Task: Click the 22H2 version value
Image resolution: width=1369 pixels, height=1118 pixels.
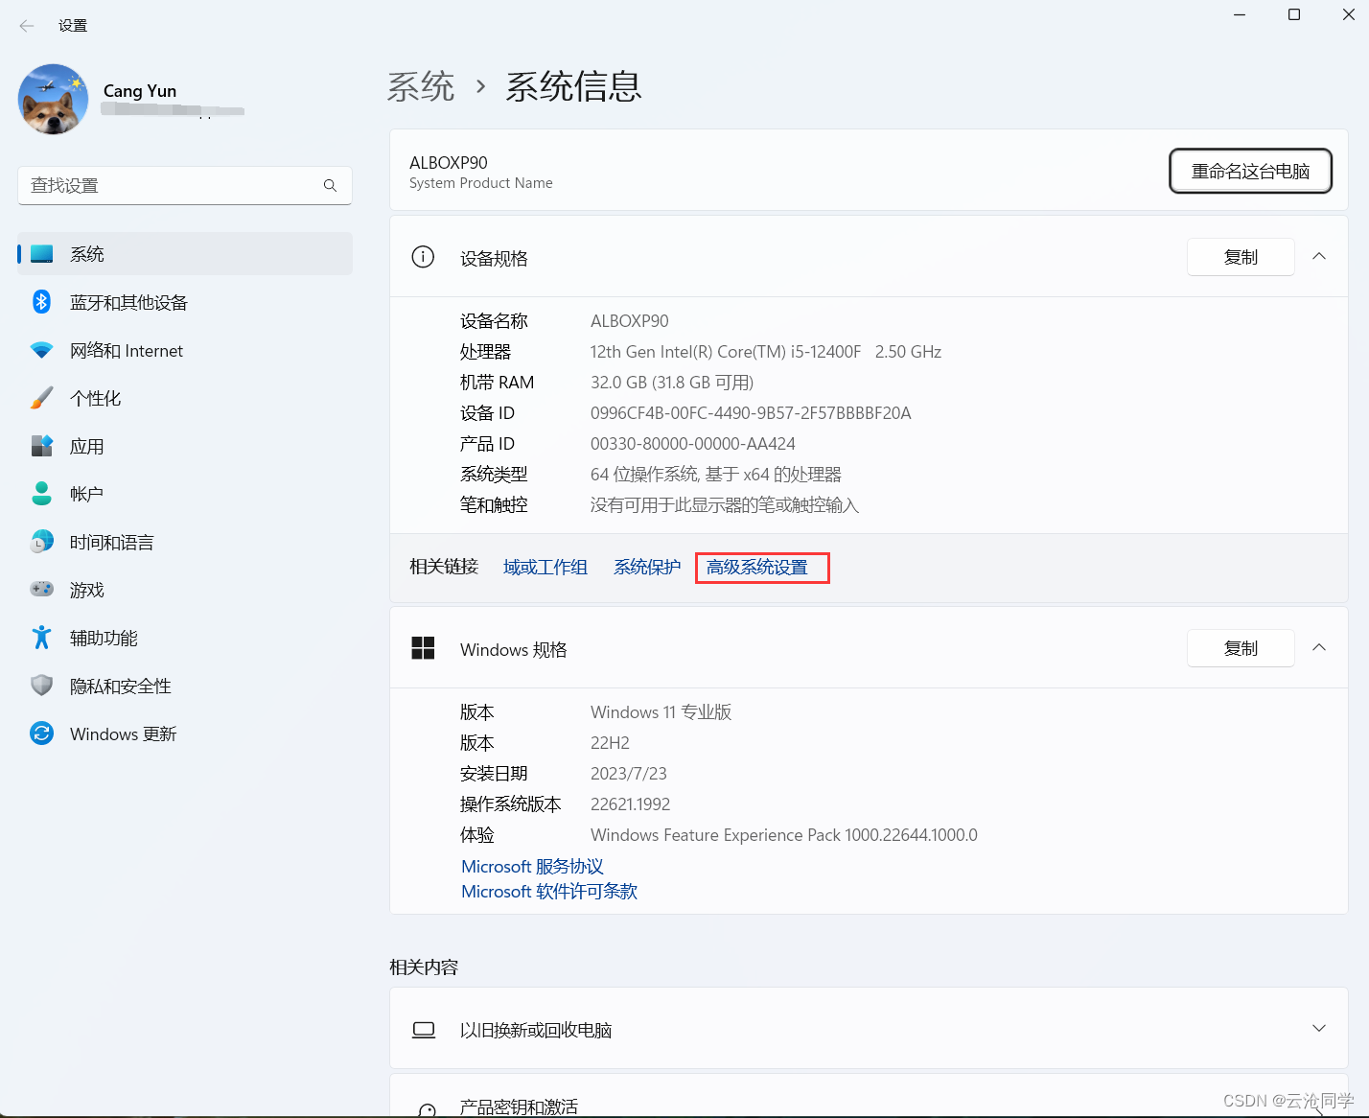Action: (x=610, y=743)
